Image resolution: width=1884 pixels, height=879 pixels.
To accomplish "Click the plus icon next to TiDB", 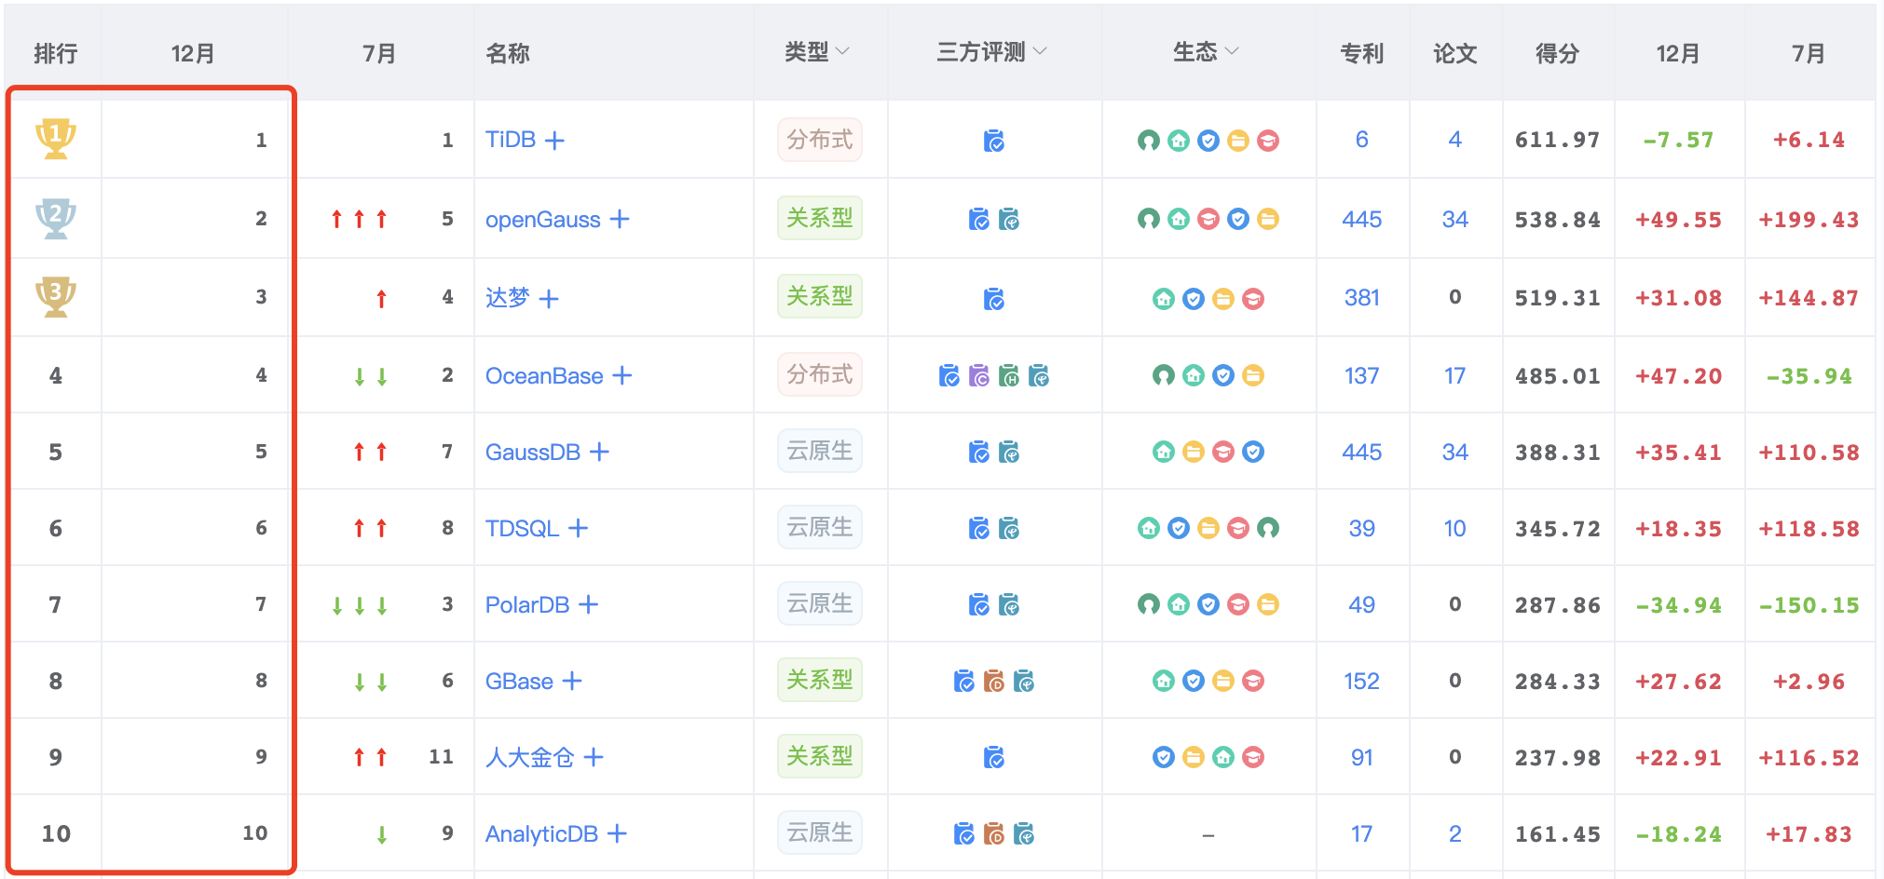I will 554,141.
